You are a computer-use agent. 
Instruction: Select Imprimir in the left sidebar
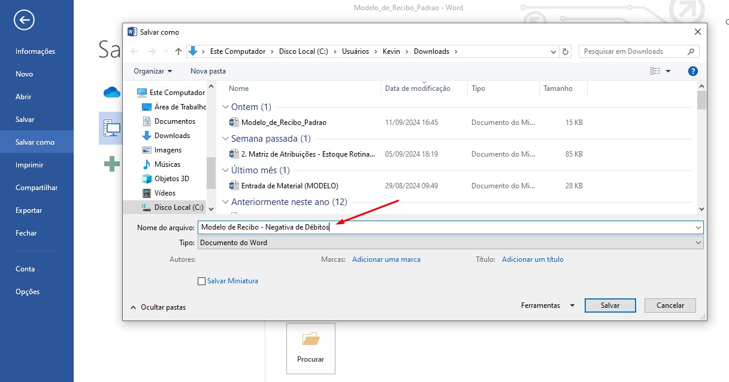tap(29, 165)
